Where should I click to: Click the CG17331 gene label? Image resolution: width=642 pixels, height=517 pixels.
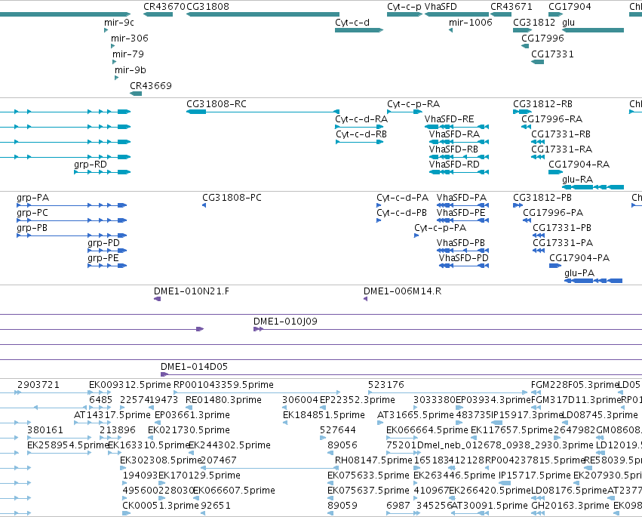click(552, 54)
